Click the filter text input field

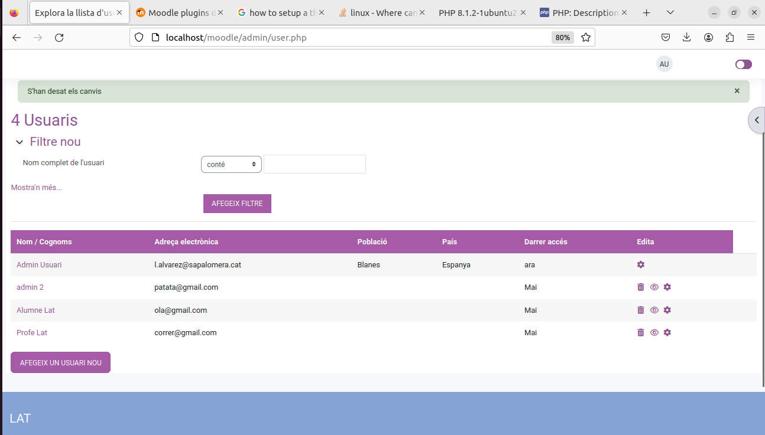click(315, 164)
